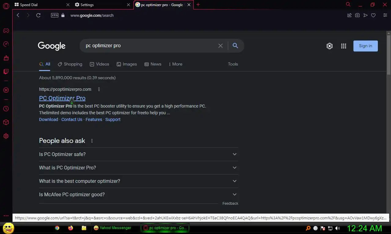
Task: Close the Speed Dial tab
Action: [x=68, y=5]
